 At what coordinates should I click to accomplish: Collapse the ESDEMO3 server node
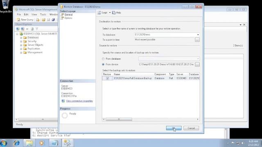(17, 34)
